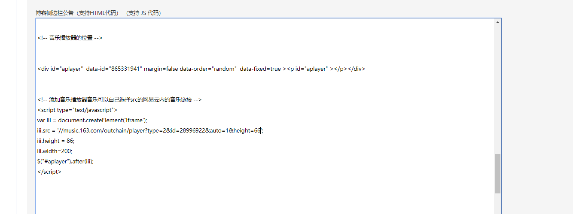Click the 'iii.width=200;' line
This screenshot has width=573, height=214.
(x=55, y=151)
